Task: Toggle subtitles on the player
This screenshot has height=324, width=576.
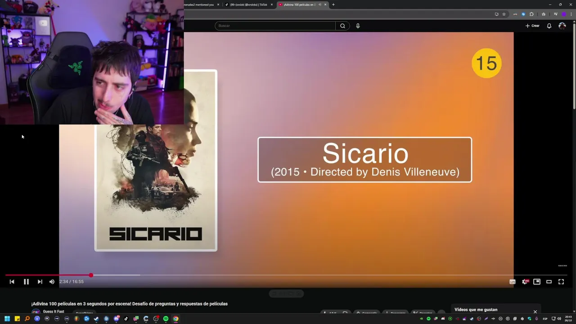Action: point(512,282)
